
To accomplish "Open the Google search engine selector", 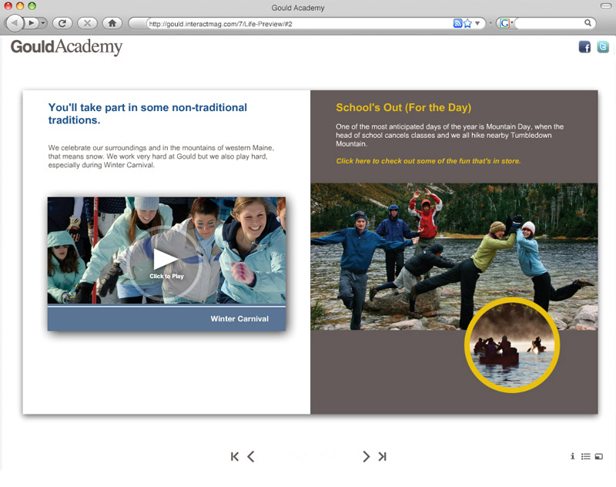I will 505,23.
